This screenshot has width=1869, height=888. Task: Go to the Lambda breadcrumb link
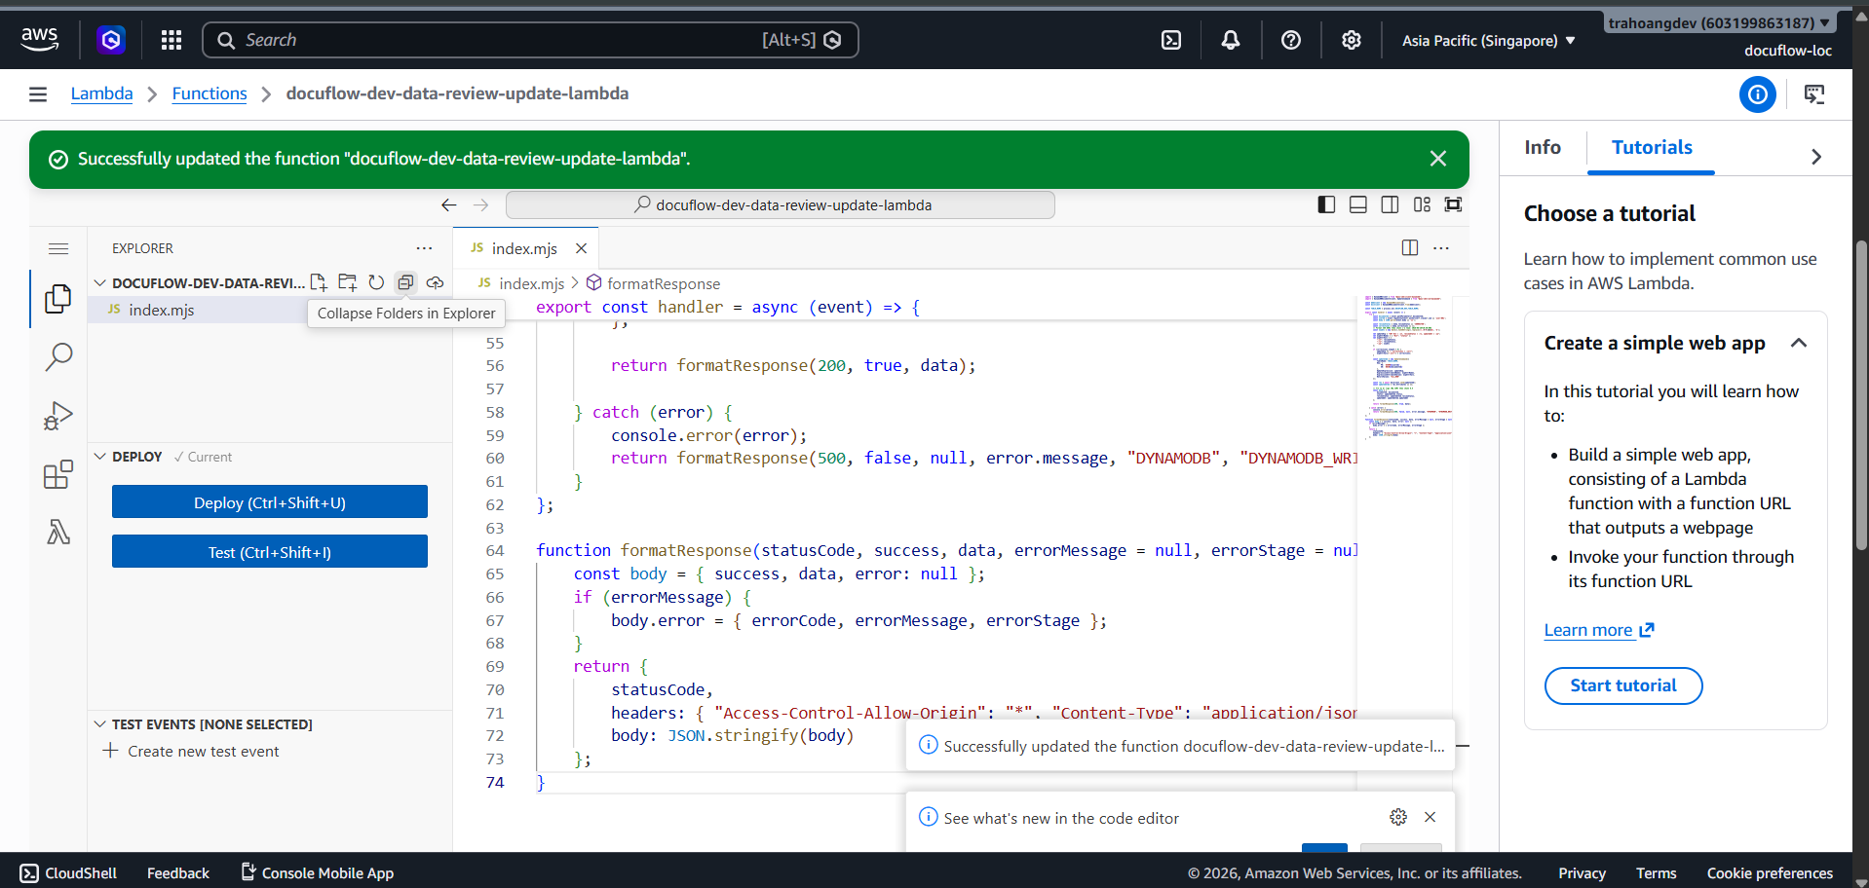[102, 93]
